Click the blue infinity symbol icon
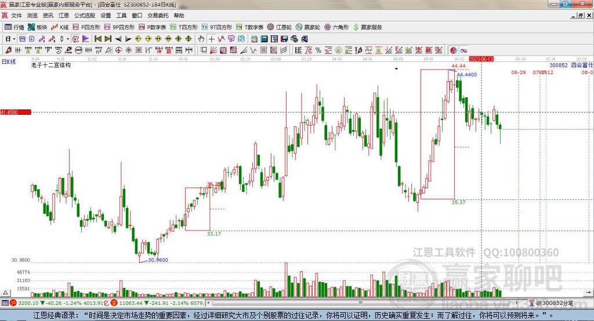The height and width of the screenshot is (321, 594). coord(463,50)
